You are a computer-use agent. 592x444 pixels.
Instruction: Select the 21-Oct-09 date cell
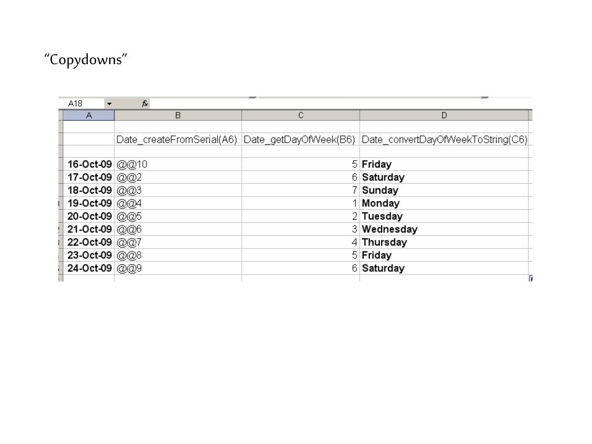88,229
